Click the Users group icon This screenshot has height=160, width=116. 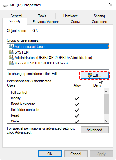pos(12,63)
